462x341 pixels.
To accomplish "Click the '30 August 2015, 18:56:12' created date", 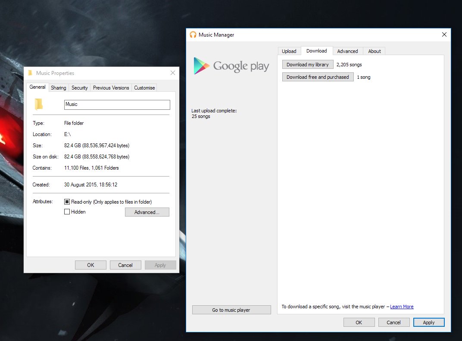I will click(91, 185).
